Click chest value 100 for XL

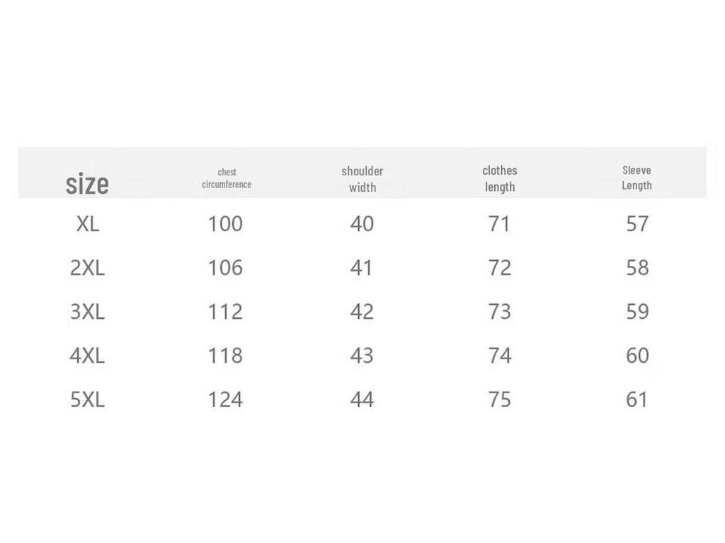225,224
